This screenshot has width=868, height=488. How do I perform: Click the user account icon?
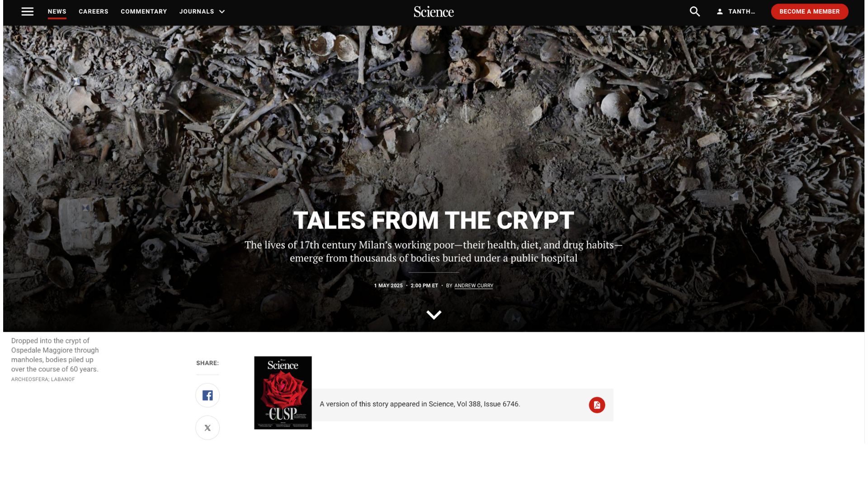[720, 12]
